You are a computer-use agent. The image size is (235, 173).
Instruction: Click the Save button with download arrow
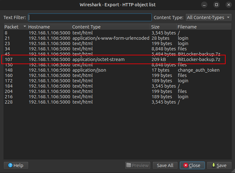tap(219, 165)
